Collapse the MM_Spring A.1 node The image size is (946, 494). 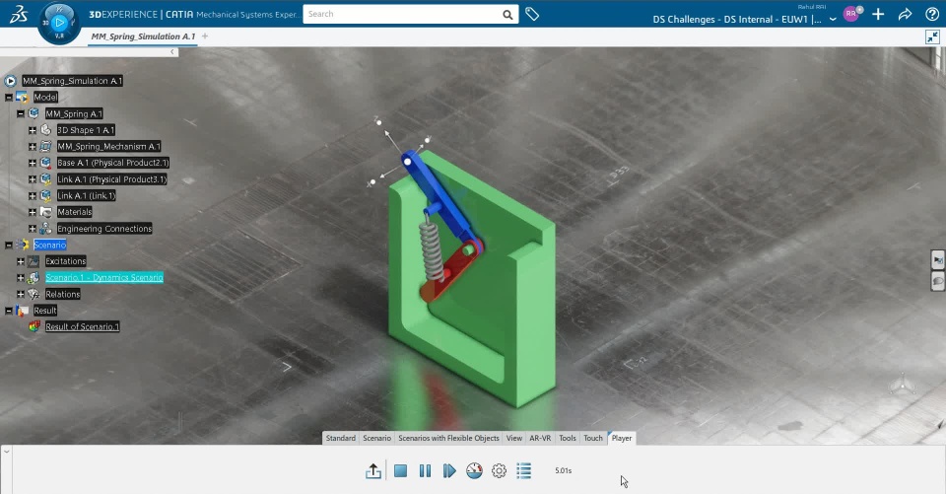coord(21,113)
